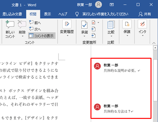
Task: Click document text line ending with クリックす
Action: pyautogui.click(x=29, y=63)
